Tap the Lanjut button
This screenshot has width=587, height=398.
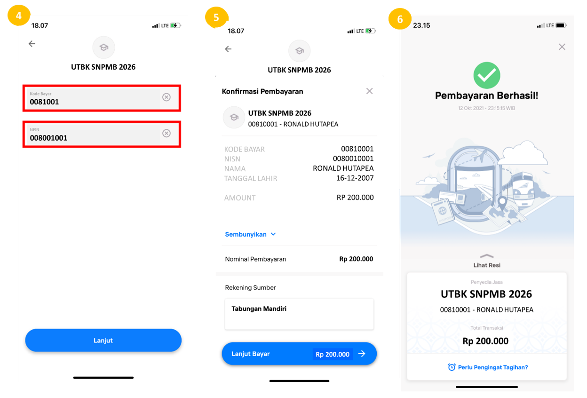[x=103, y=340]
